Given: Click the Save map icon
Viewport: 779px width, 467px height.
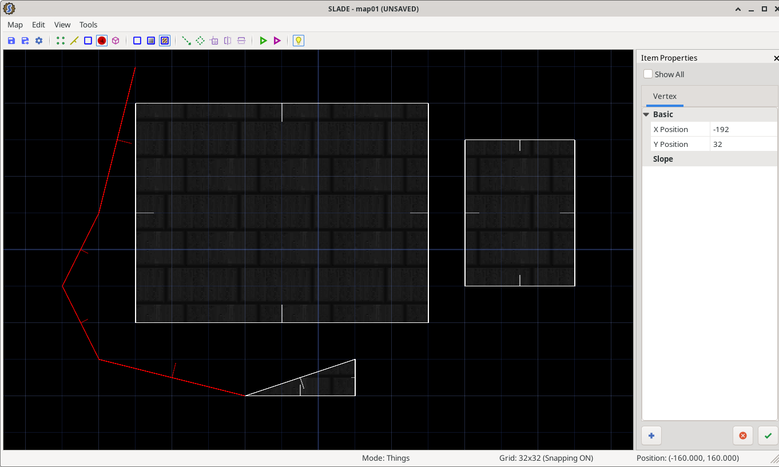Looking at the screenshot, I should 11,41.
